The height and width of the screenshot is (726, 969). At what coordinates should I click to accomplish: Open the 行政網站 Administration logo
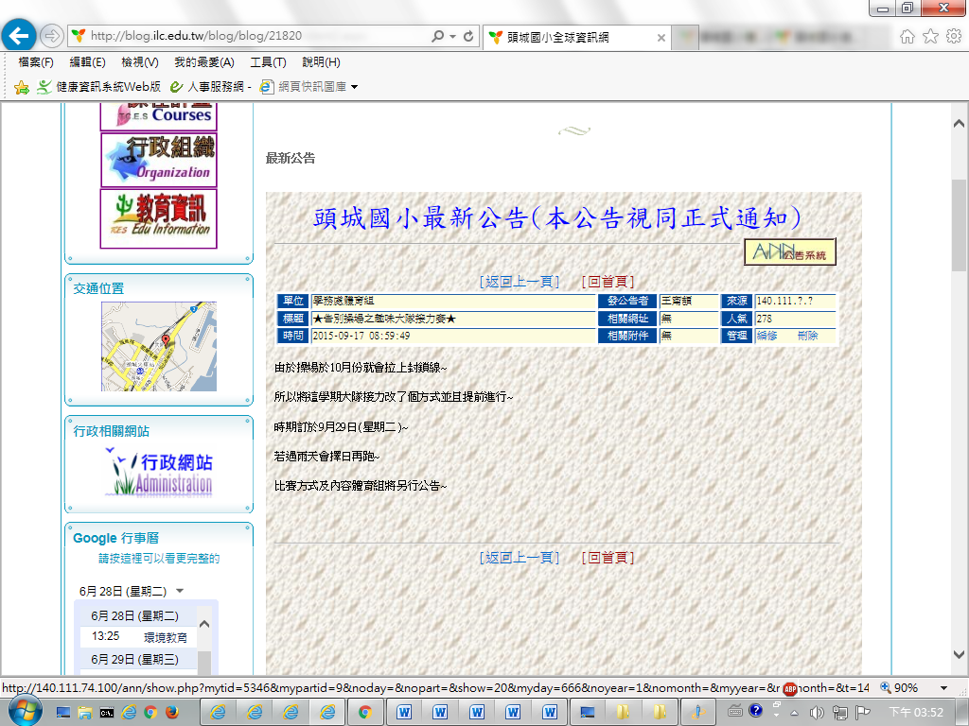(x=161, y=474)
